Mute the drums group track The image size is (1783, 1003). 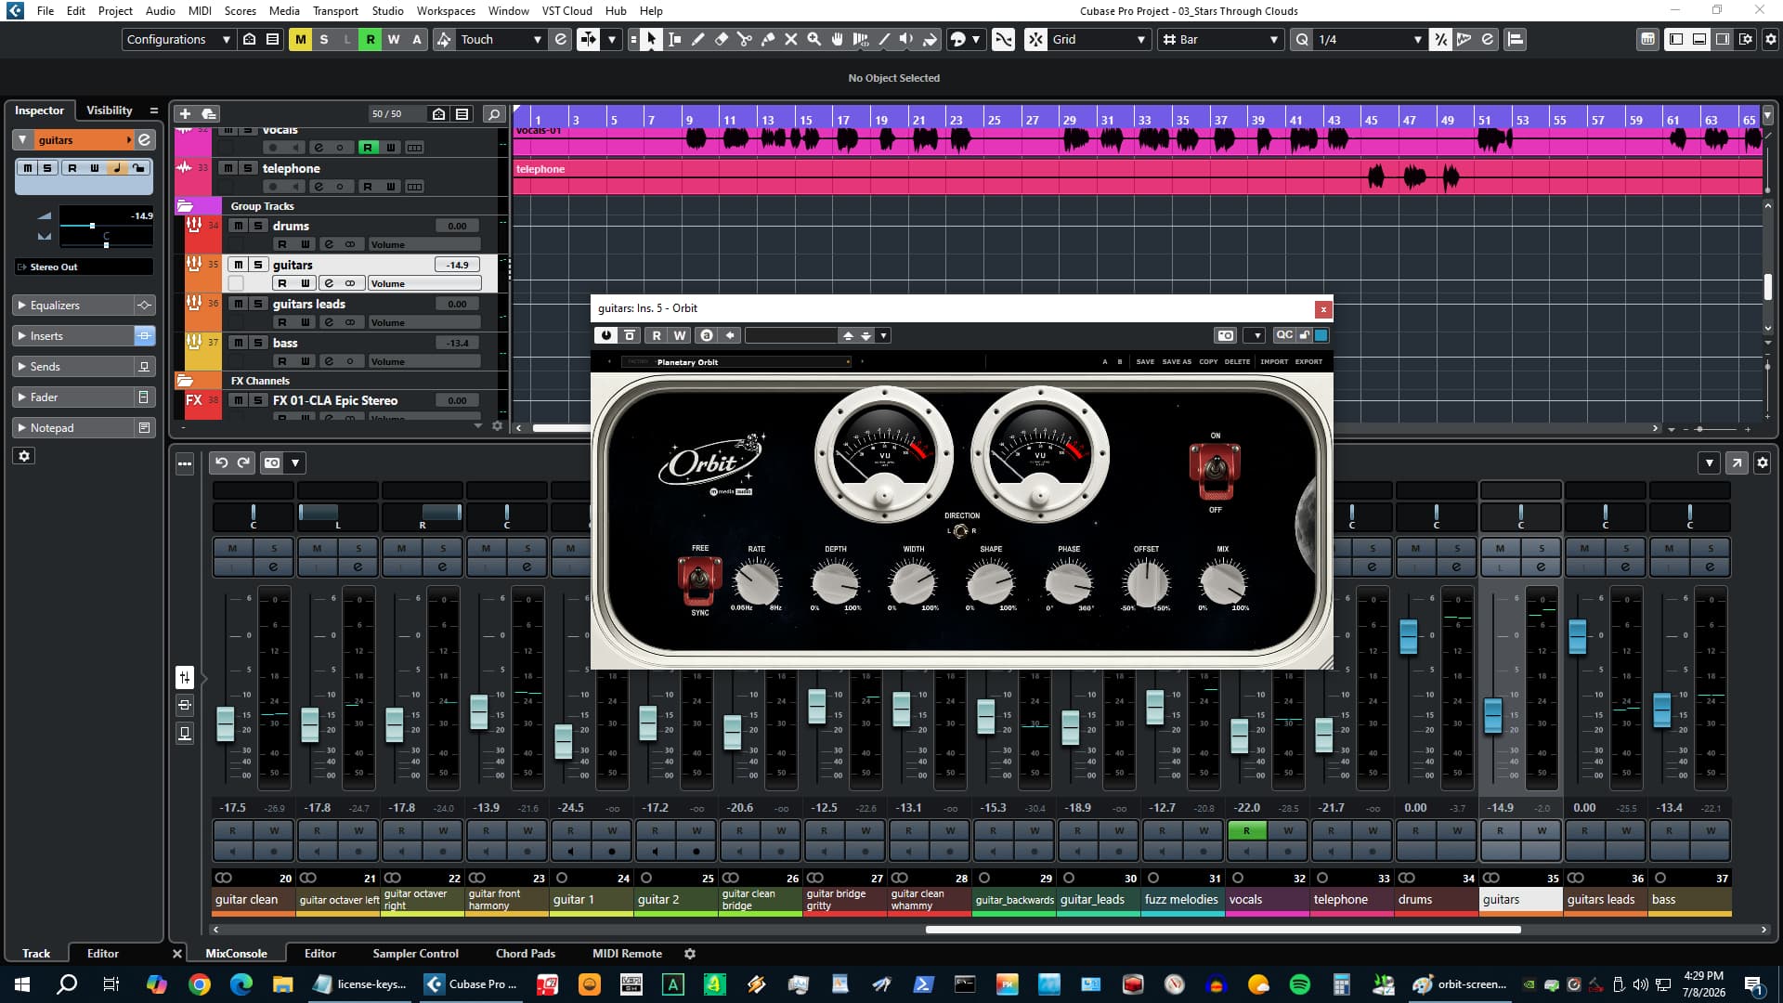[x=238, y=226]
